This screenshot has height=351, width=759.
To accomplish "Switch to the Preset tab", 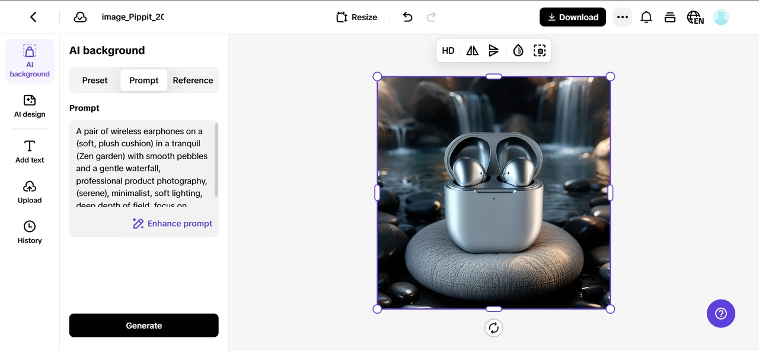I will coord(95,80).
